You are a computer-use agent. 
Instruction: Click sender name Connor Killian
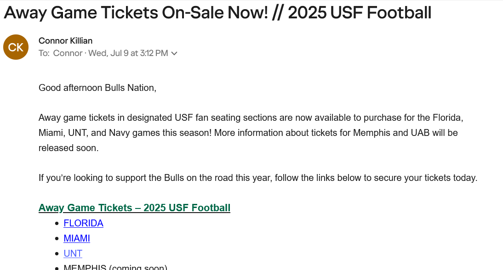(65, 41)
